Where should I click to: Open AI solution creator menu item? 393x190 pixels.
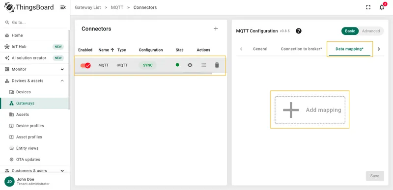coord(34,58)
